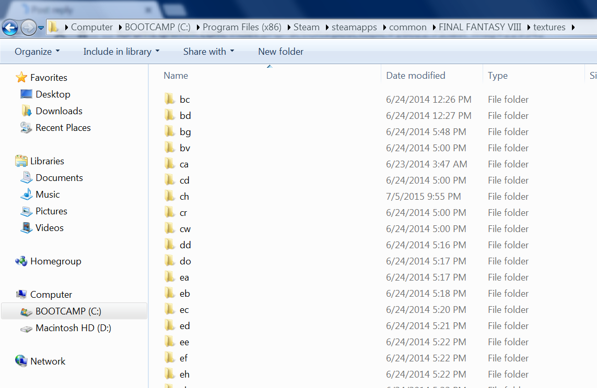Select folder icon for dd
This screenshot has width=597, height=388.
[170, 245]
